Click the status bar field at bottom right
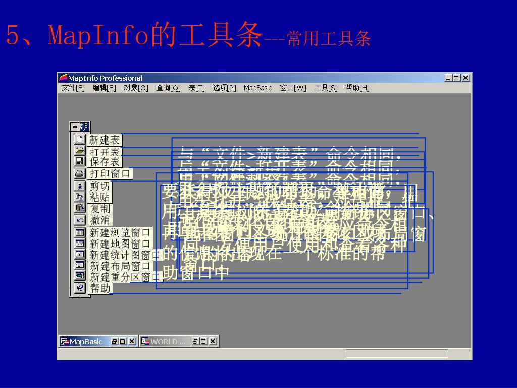Viewport: 517px width, 388px height. [397, 353]
